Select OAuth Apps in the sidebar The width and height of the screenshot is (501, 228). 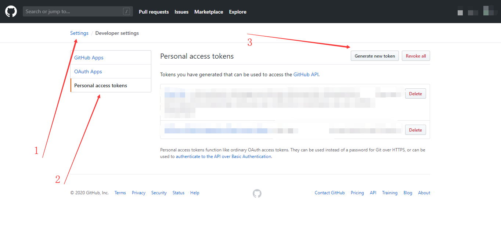[x=111, y=71]
